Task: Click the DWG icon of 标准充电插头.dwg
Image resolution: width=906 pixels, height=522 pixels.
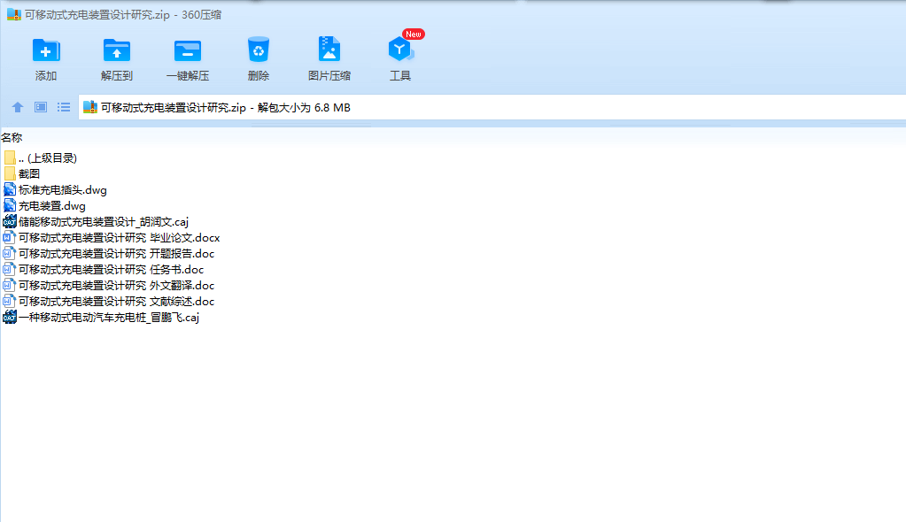Action: coord(10,189)
